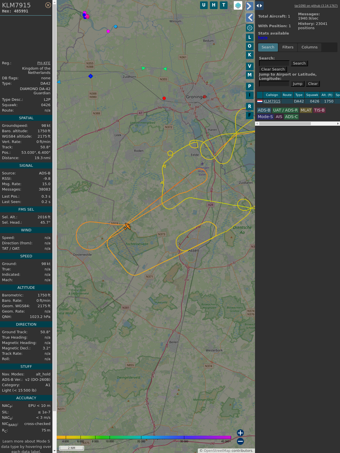The width and height of the screenshot is (340, 453).
Task: Click the ADS-C legend label
Action: tap(292, 117)
